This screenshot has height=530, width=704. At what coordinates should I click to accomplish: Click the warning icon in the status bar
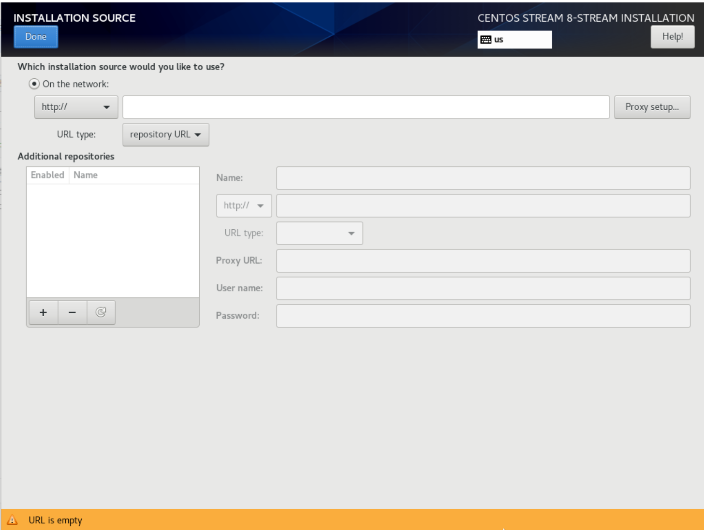click(x=12, y=520)
